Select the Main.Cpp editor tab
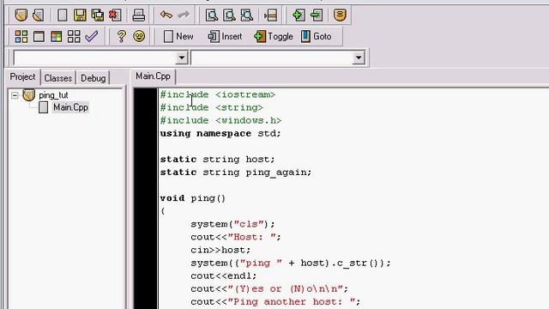The width and height of the screenshot is (549, 309). click(x=153, y=76)
